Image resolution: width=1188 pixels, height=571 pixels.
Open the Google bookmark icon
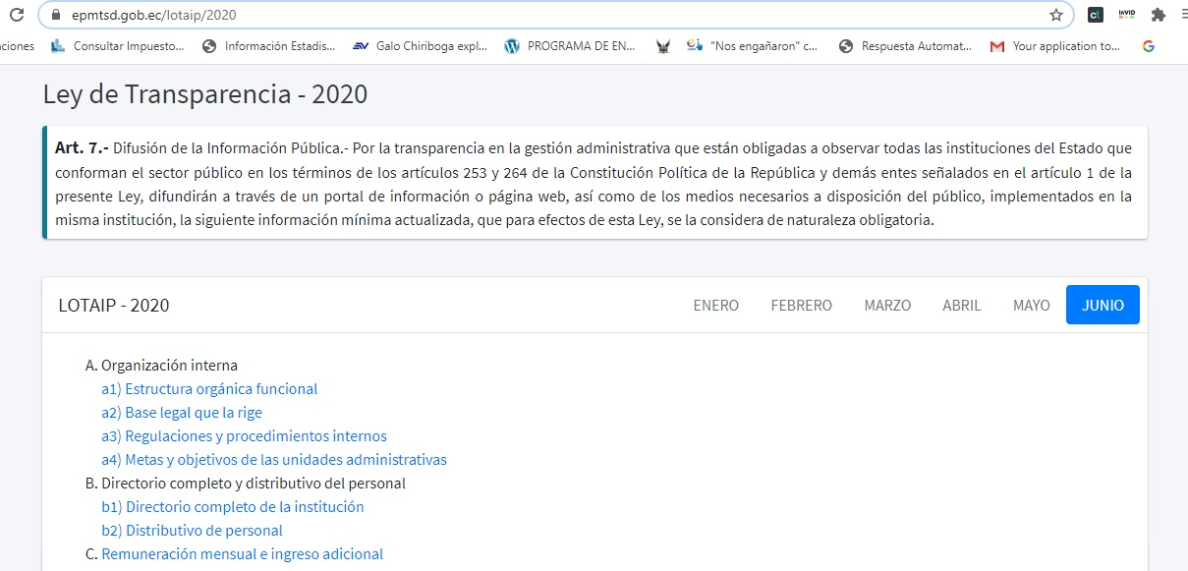tap(1148, 46)
